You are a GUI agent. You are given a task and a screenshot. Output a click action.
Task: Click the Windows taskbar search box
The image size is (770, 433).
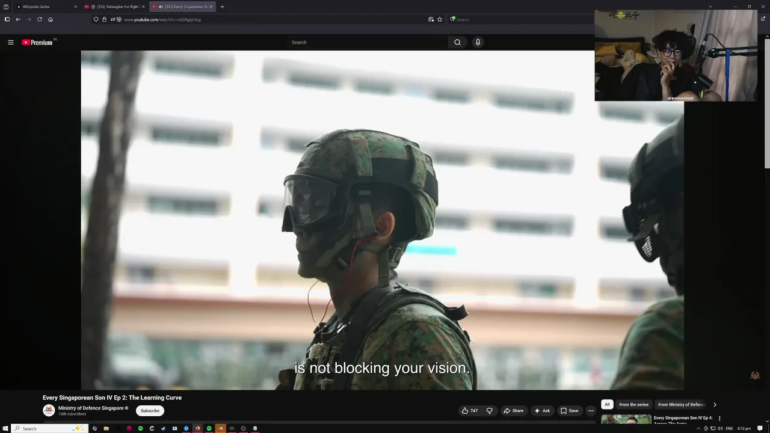coord(51,428)
